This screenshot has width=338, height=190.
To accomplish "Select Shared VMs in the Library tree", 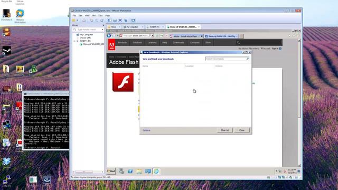I will pos(86,37).
